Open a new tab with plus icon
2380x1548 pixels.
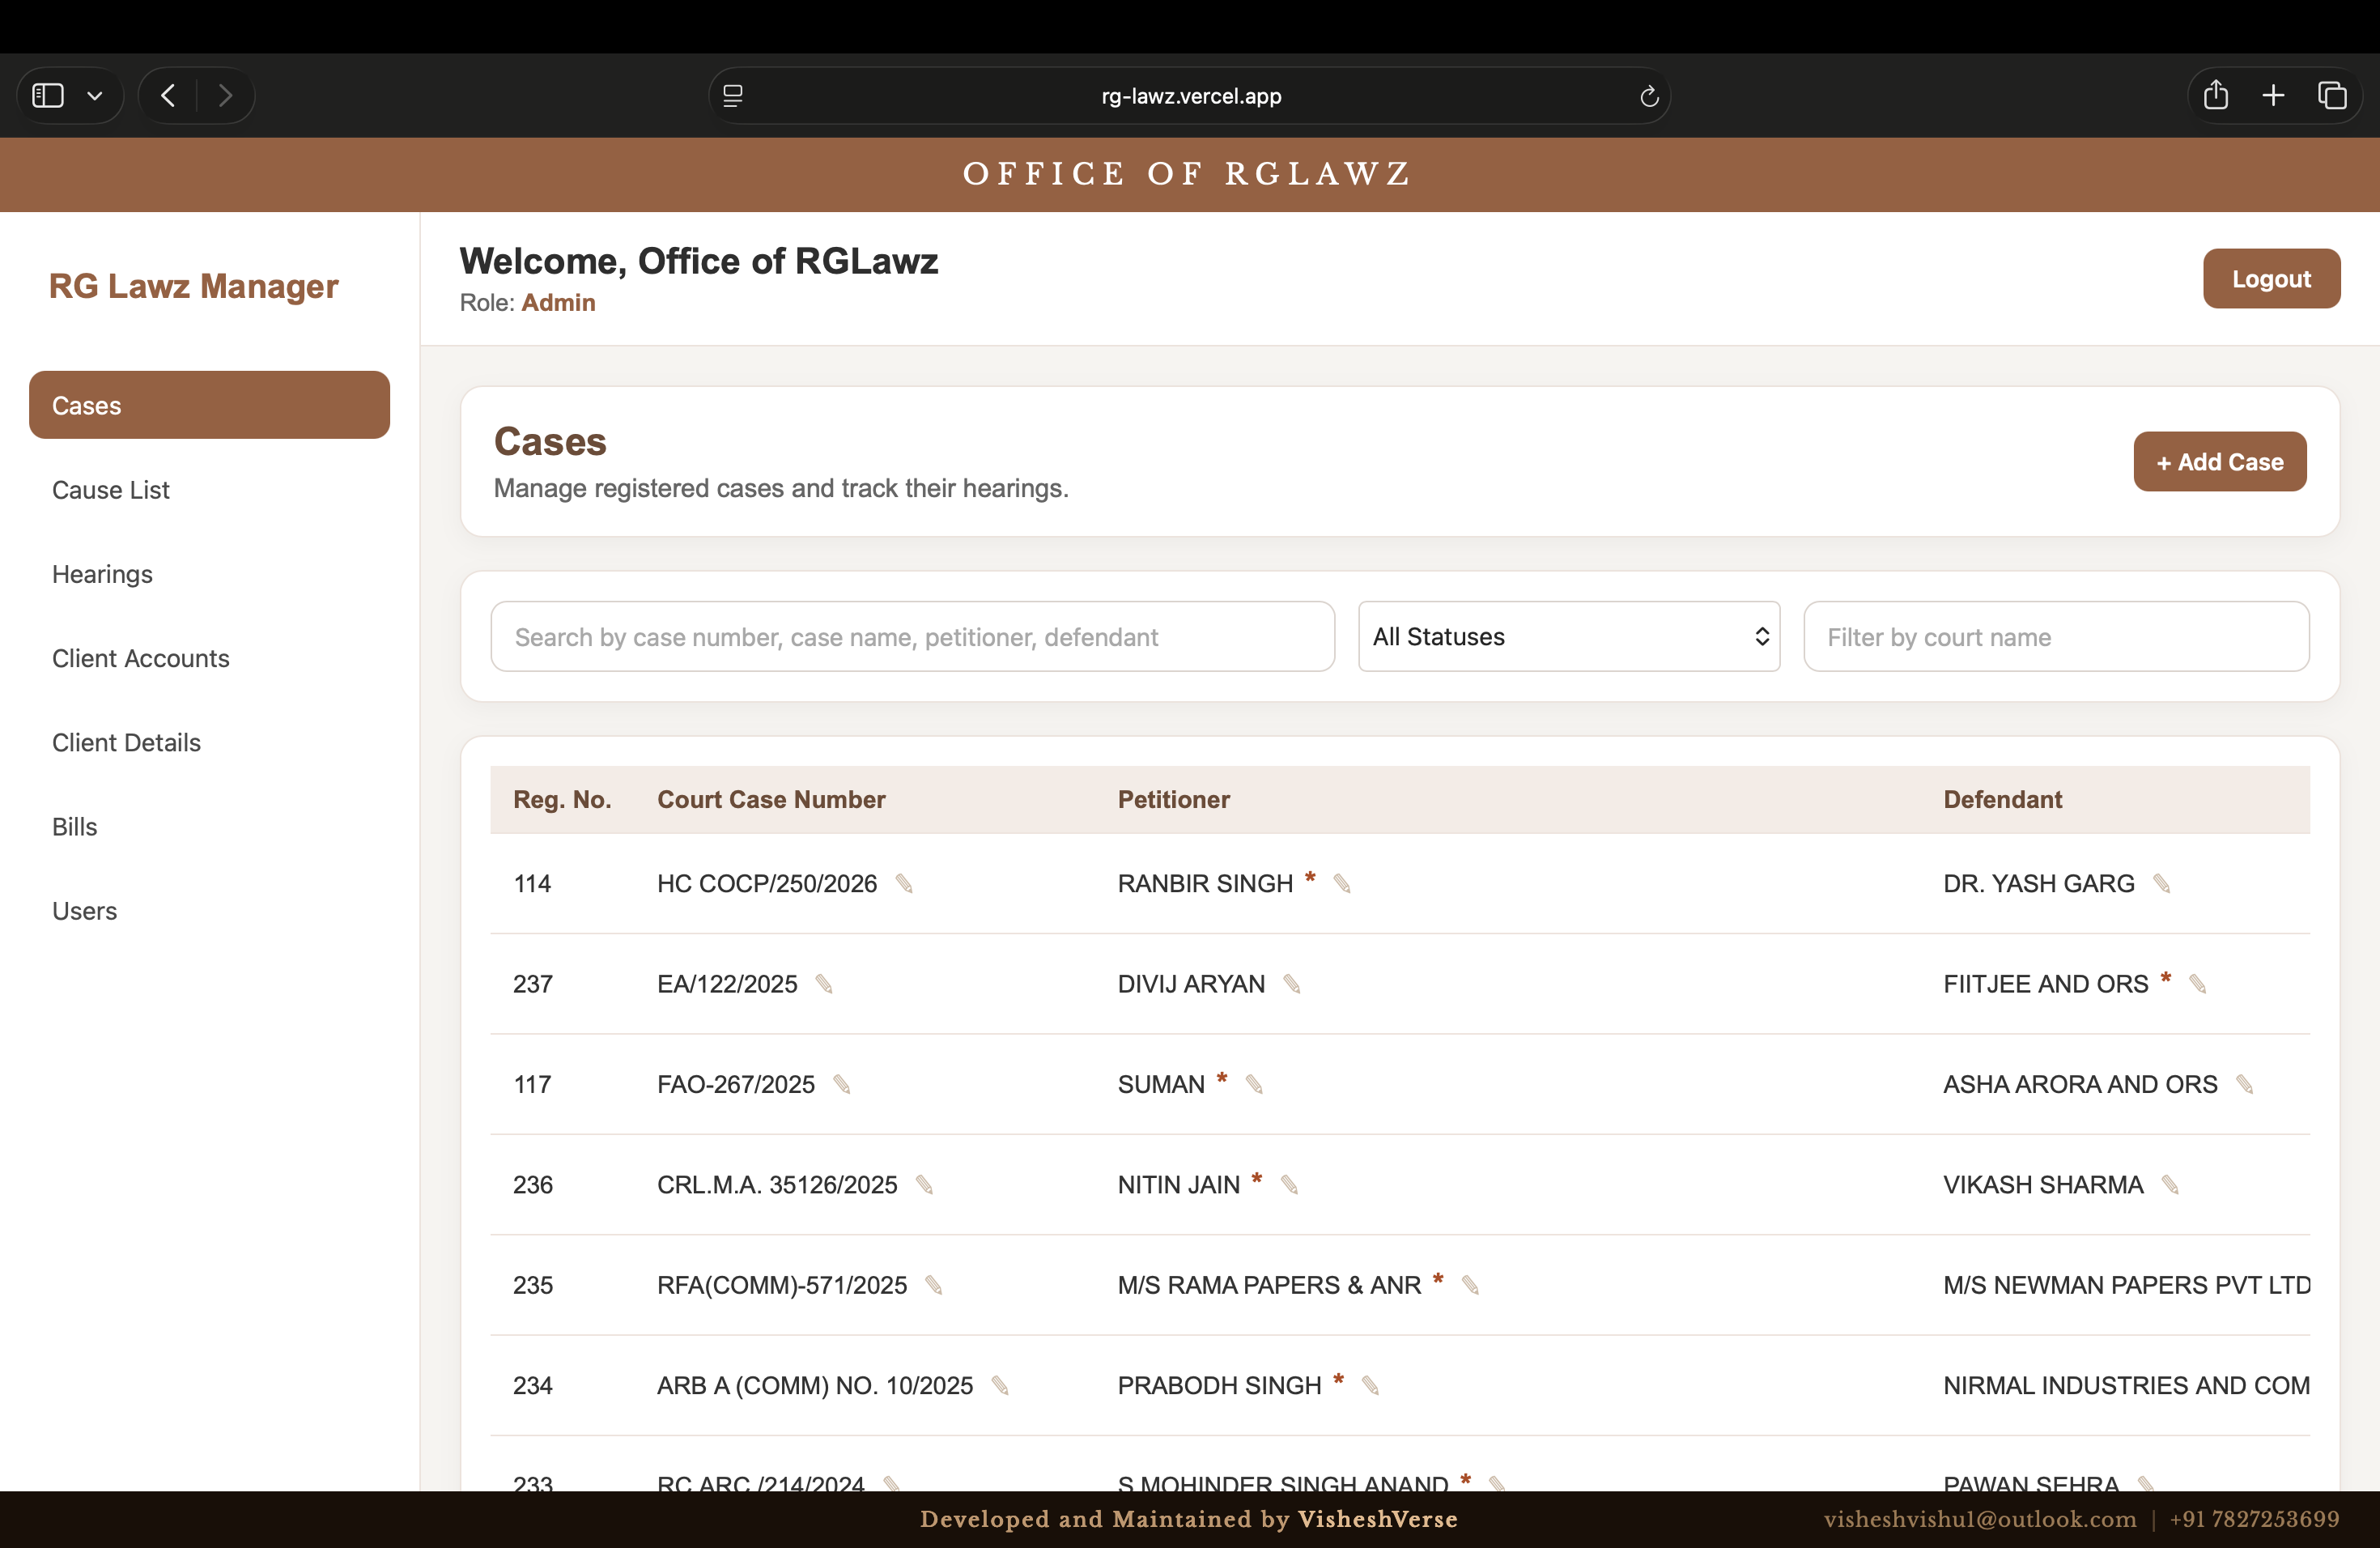pyautogui.click(x=2273, y=95)
